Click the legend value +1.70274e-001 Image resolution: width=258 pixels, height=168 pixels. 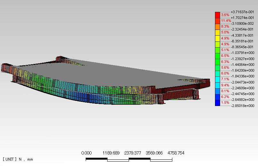coord(242,18)
